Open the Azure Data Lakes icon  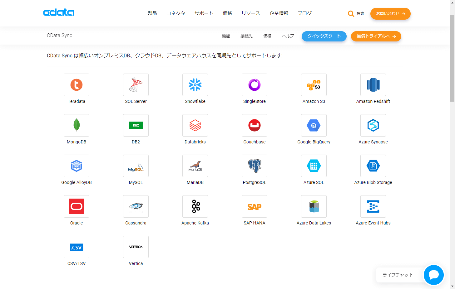tap(314, 206)
